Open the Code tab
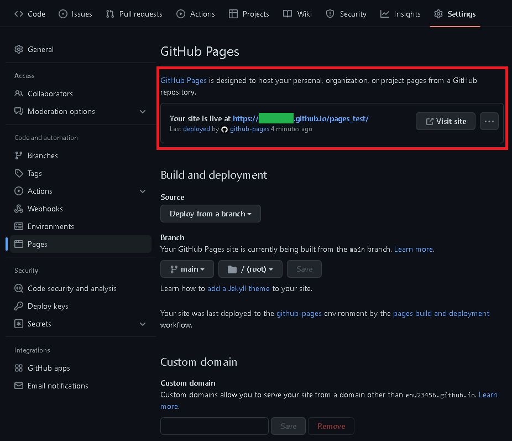This screenshot has width=512, height=441. (30, 14)
